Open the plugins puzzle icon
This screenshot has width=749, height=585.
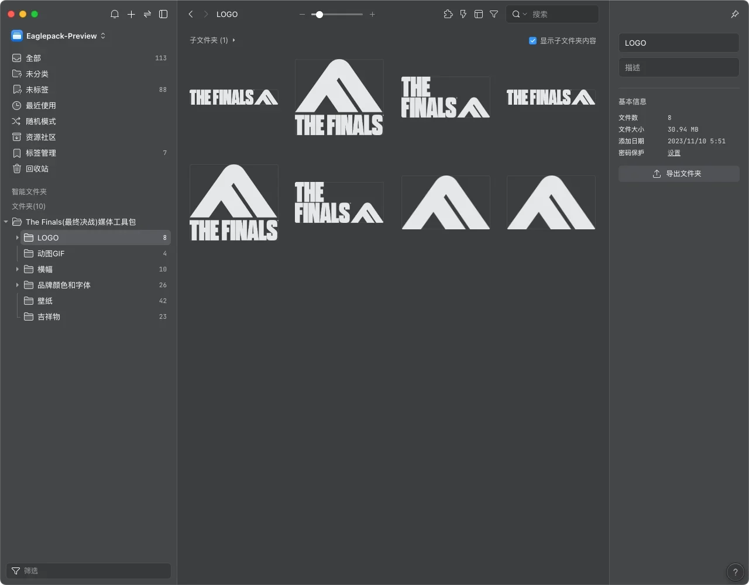coord(448,14)
